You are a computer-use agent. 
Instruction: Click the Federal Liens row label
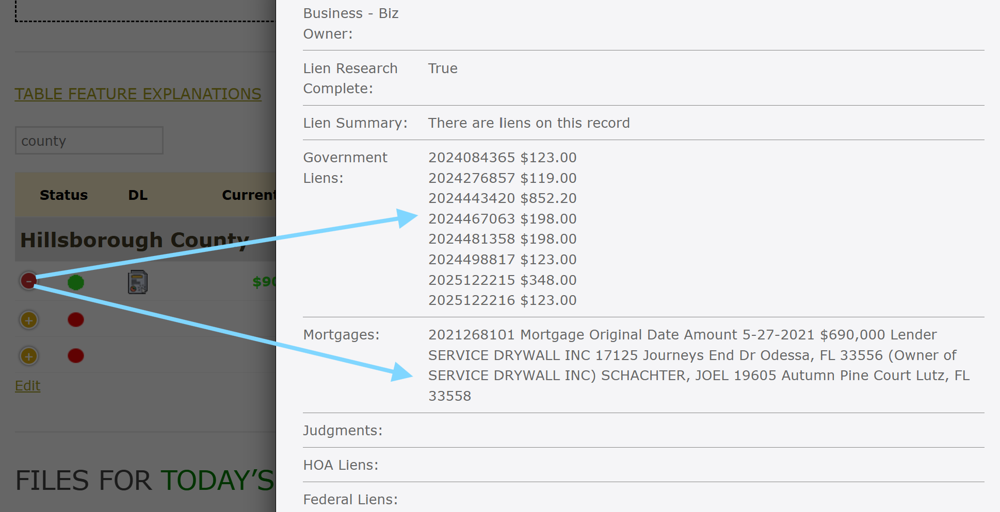[350, 500]
